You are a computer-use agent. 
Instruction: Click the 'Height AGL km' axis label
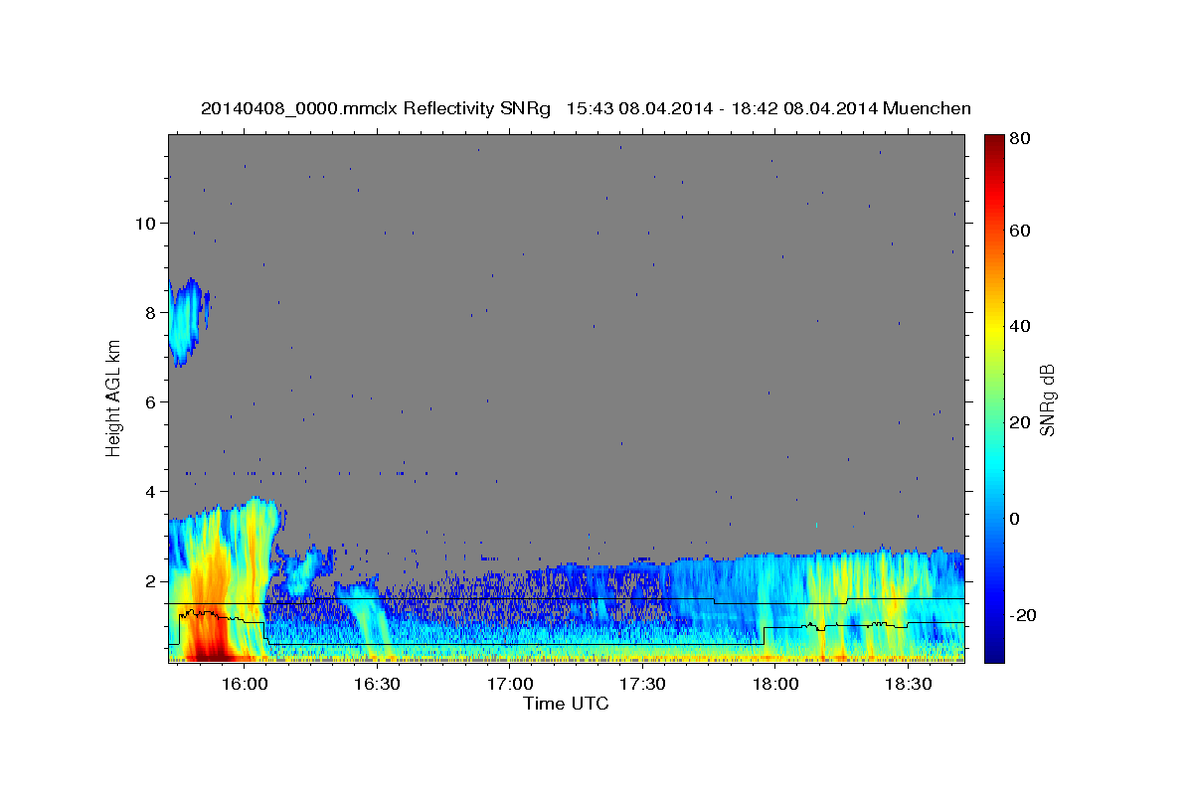[114, 398]
